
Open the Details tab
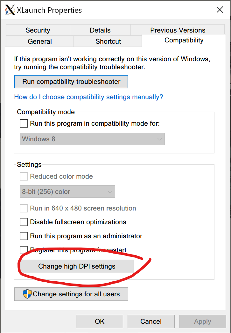click(x=100, y=30)
